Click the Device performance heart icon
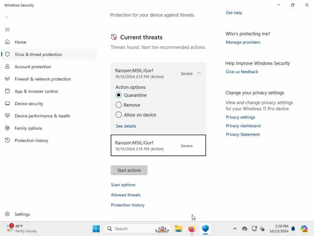 click(x=7, y=116)
